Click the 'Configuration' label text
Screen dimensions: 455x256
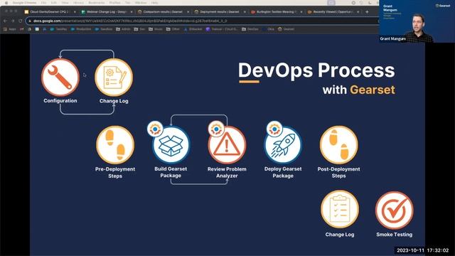tap(60, 101)
